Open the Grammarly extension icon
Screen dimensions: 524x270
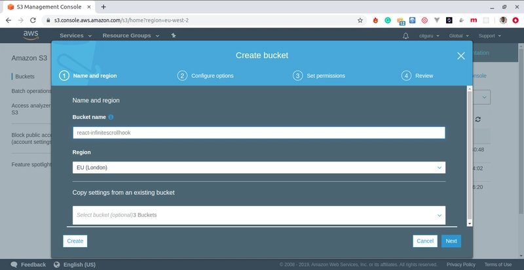pos(388,20)
